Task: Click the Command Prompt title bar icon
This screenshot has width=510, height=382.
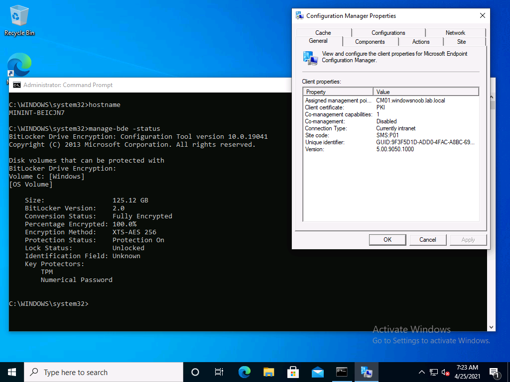Action: [x=16, y=85]
